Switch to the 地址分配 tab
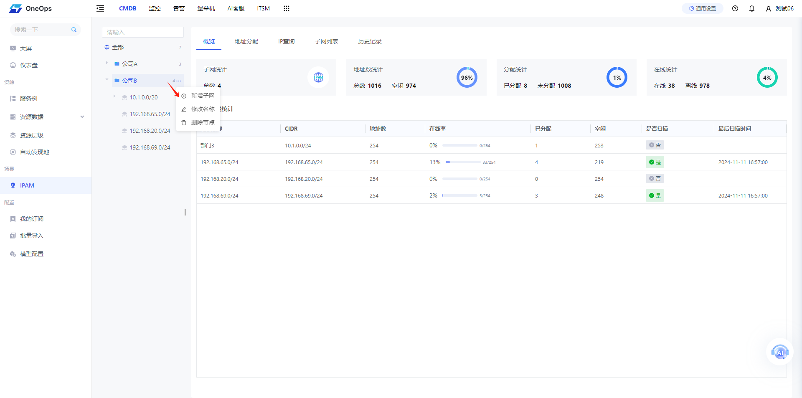Screen dimensions: 802x398 click(x=246, y=41)
